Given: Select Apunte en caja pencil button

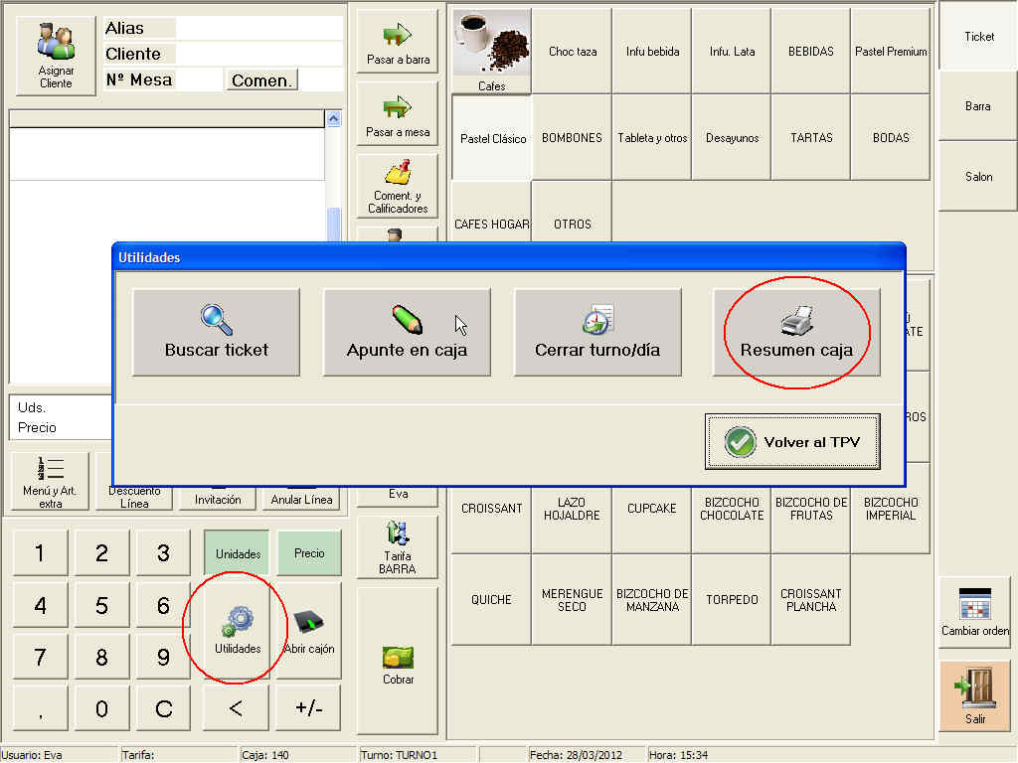Looking at the screenshot, I should [407, 332].
